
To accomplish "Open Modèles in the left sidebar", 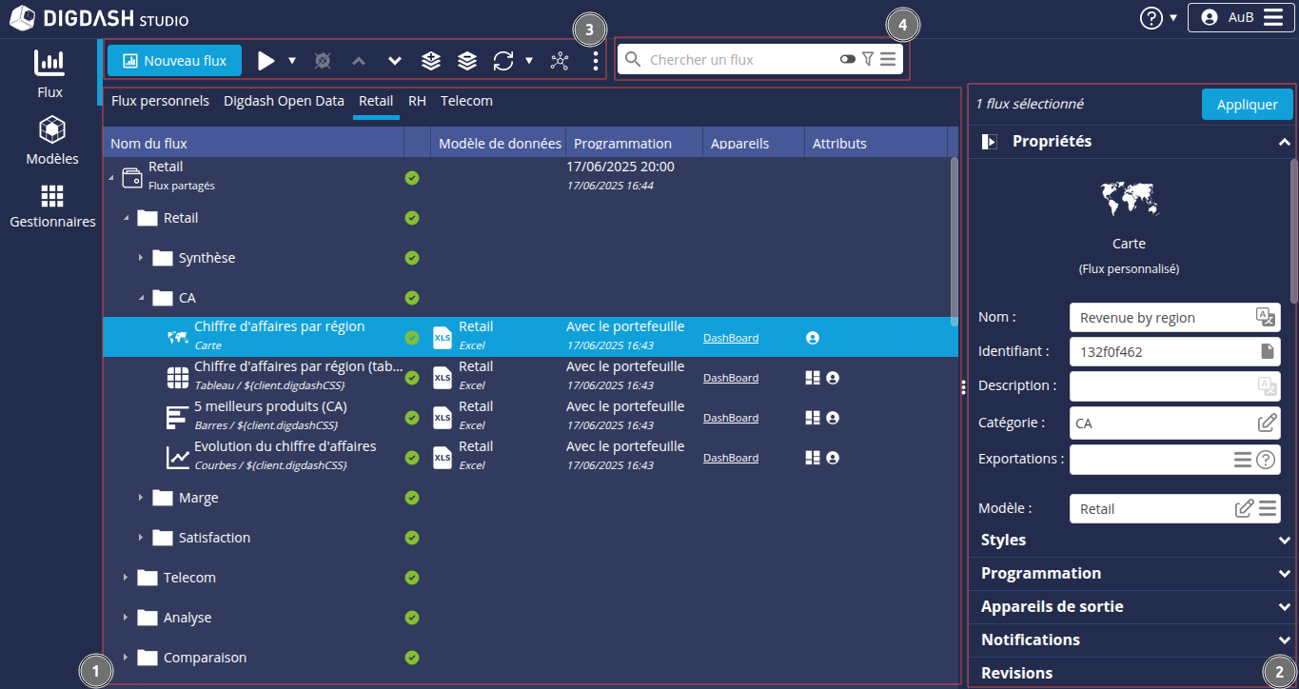I will click(52, 141).
